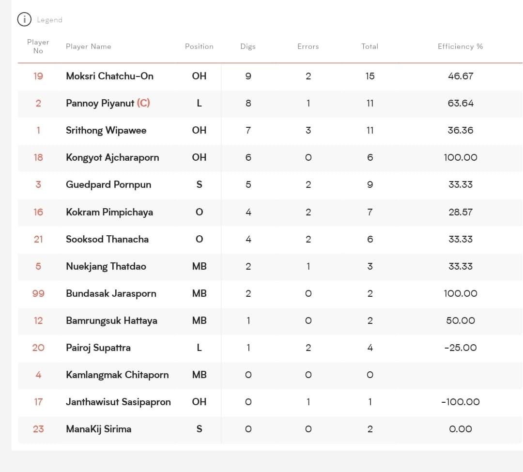Image resolution: width=523 pixels, height=472 pixels.
Task: Open player Moksri Chatchu-On
Action: tap(110, 76)
